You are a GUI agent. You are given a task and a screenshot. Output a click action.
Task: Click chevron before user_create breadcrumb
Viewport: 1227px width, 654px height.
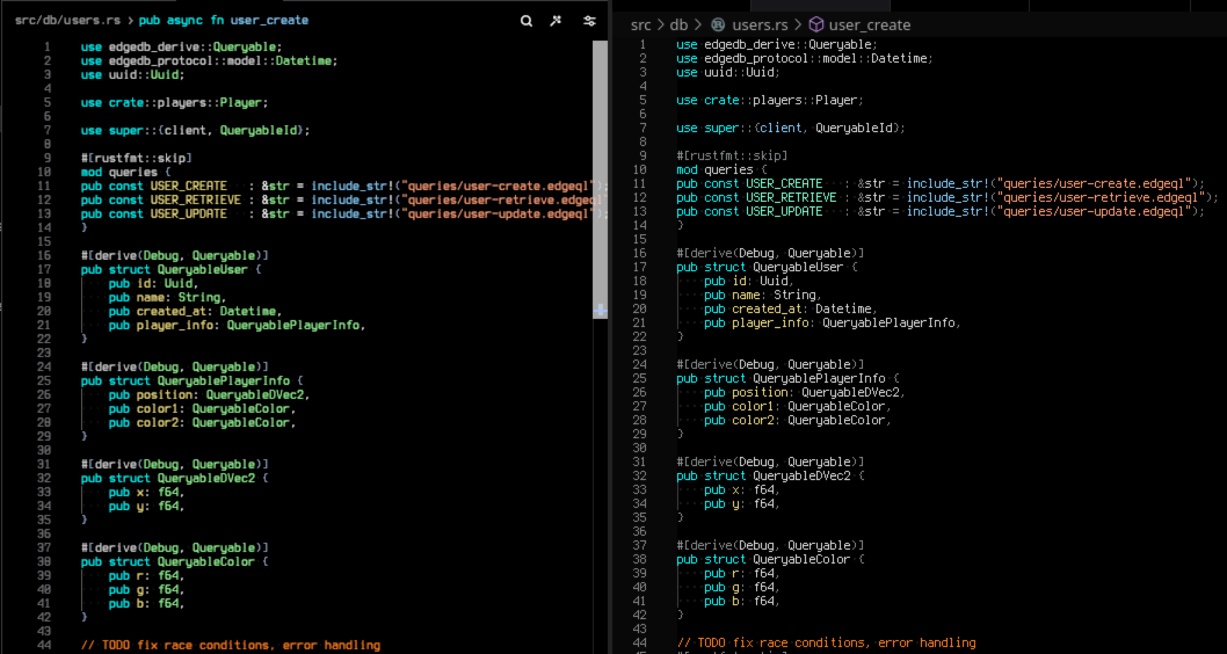tap(798, 25)
